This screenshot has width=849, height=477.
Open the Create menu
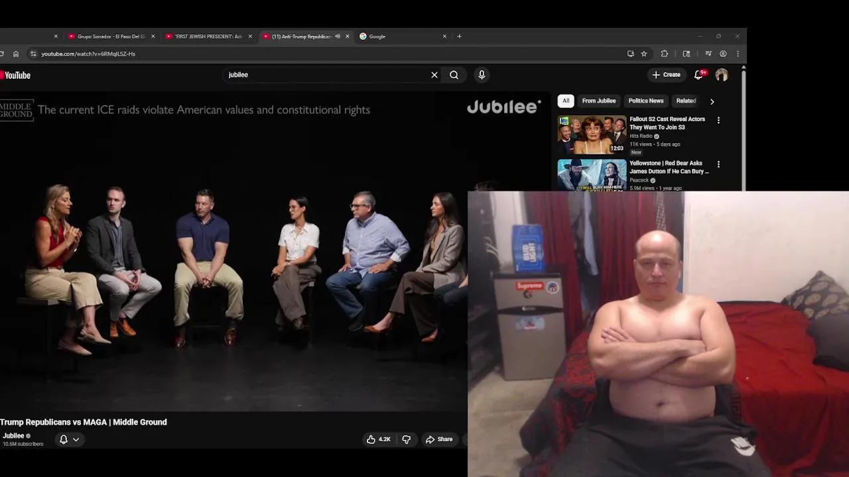pos(666,75)
